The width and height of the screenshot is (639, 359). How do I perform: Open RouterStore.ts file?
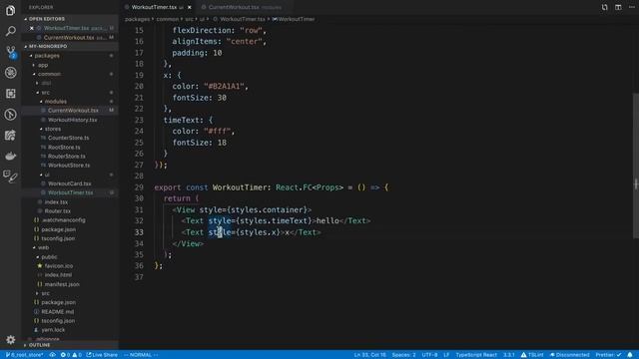[67, 156]
